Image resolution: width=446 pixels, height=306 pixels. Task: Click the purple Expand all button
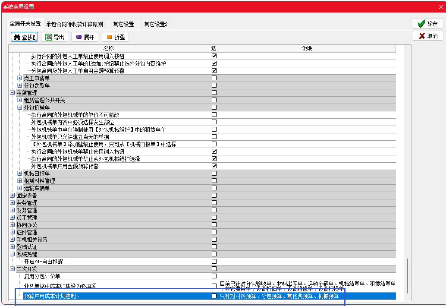[85, 37]
